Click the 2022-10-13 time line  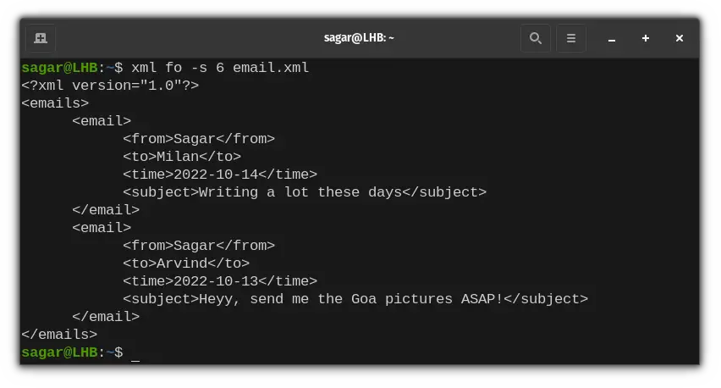tap(220, 281)
